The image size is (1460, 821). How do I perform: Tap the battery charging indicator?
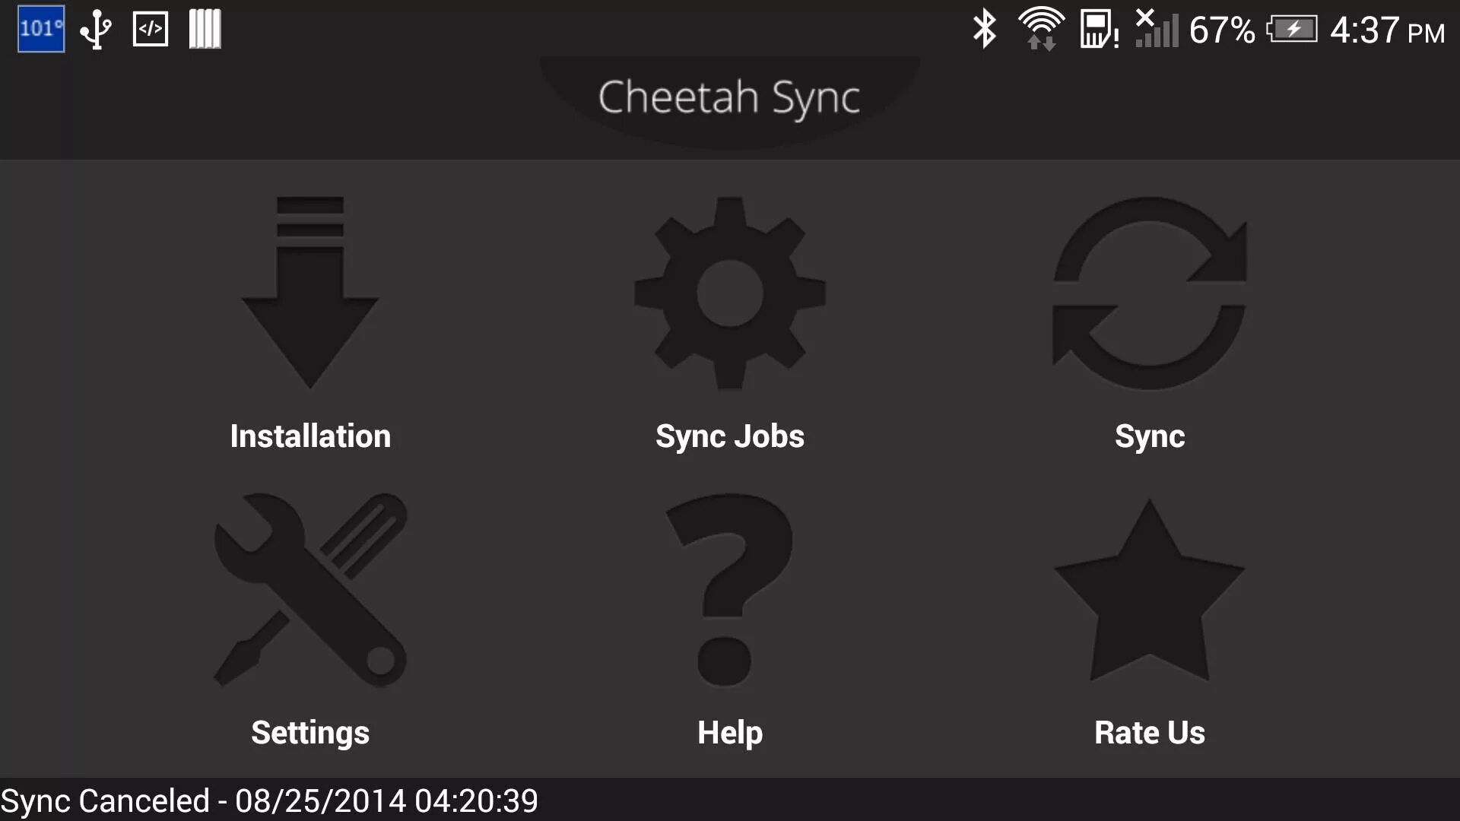click(1292, 30)
